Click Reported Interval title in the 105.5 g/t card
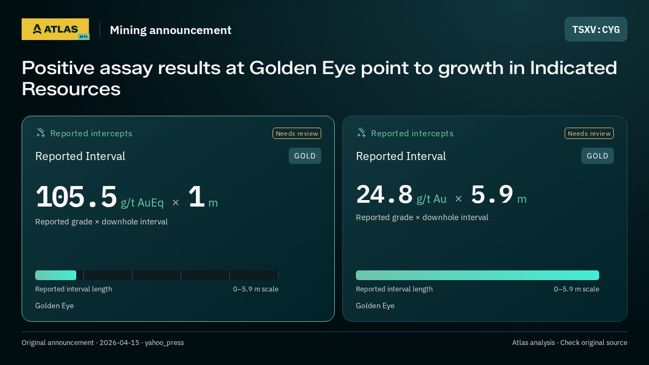The height and width of the screenshot is (365, 649). 80,156
